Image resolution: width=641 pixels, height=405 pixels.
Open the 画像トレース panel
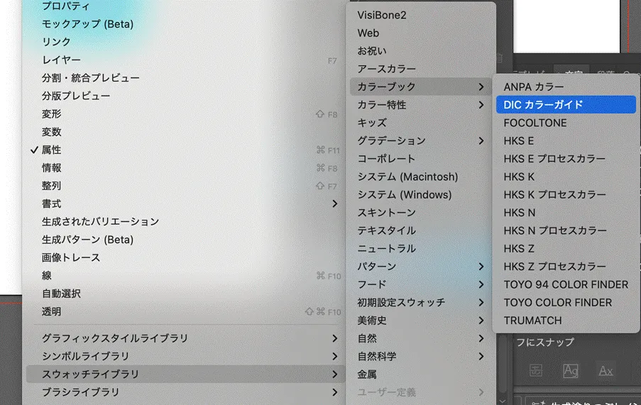click(70, 257)
